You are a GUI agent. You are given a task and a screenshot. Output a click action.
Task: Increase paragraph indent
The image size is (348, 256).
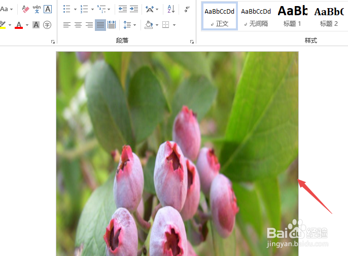[134, 9]
